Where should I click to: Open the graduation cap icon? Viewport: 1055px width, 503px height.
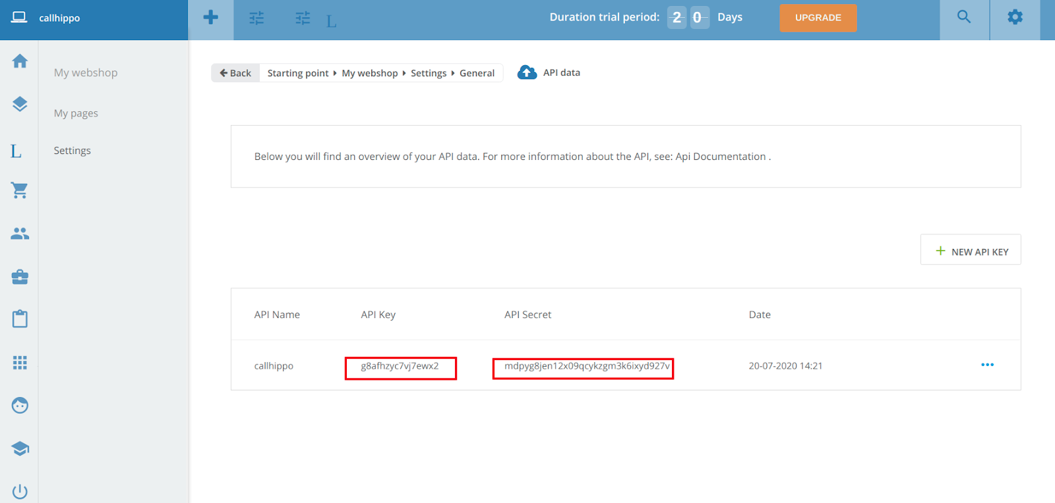coord(20,448)
